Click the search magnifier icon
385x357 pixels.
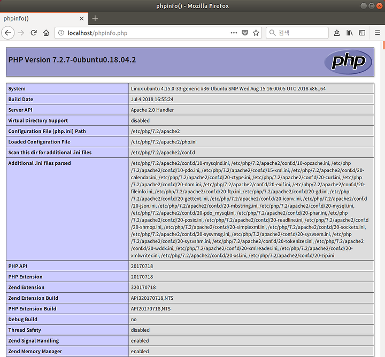pyautogui.click(x=272, y=33)
